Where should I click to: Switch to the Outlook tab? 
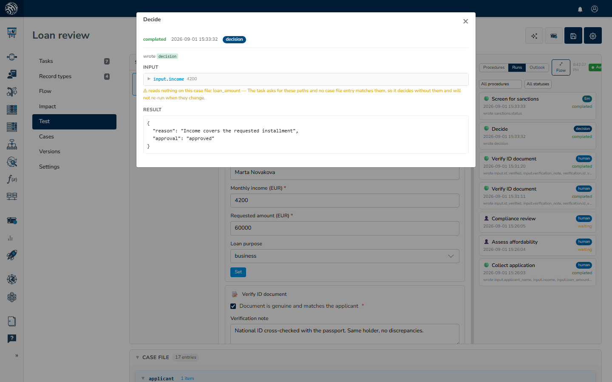click(537, 67)
